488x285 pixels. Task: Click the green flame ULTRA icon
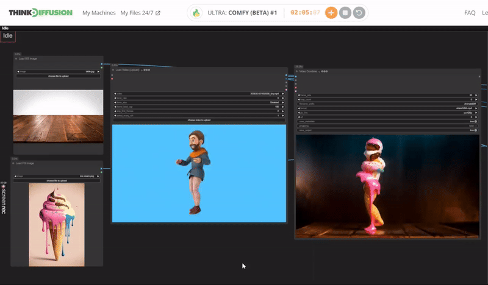click(x=196, y=13)
